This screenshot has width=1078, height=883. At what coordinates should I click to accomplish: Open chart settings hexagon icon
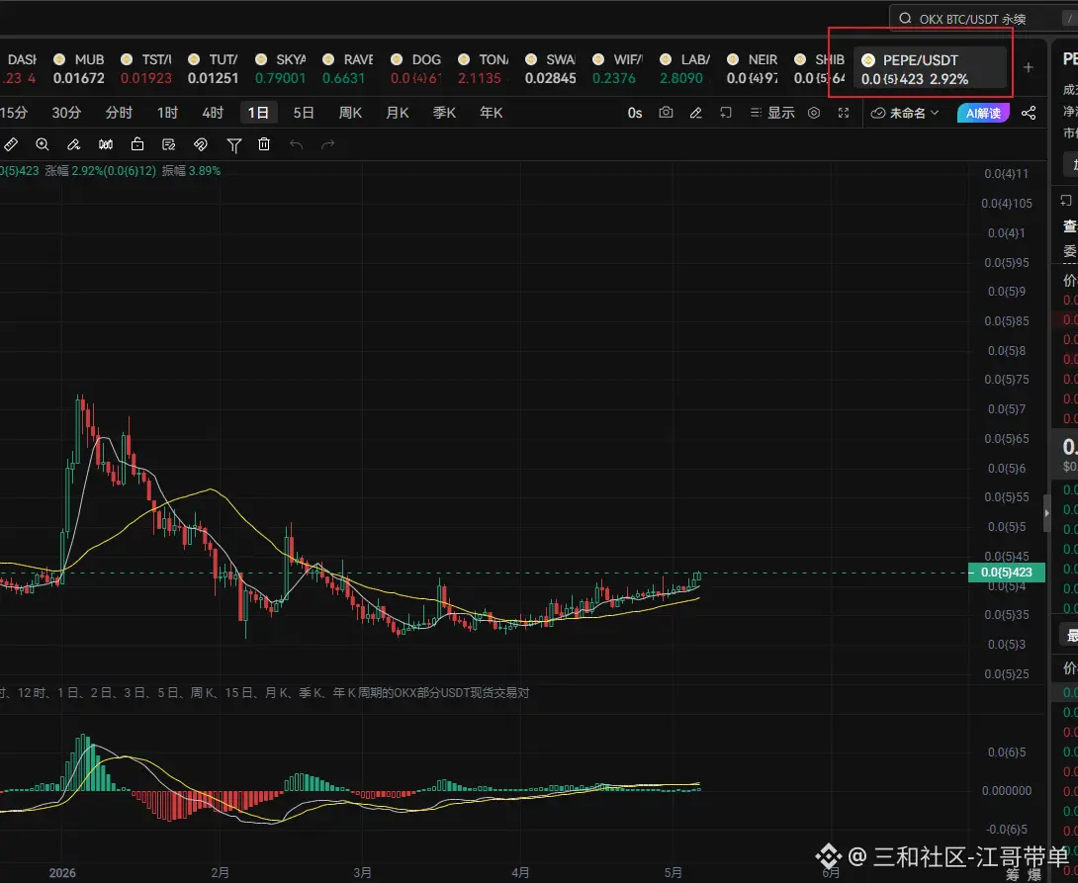click(x=814, y=113)
